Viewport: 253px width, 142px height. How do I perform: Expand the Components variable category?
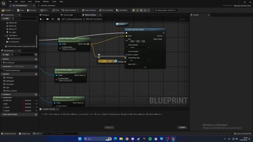click(2, 97)
